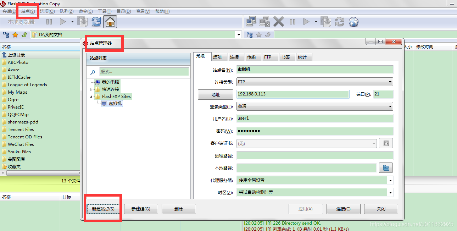Click the 地址 button
The image size is (457, 231).
click(215, 95)
